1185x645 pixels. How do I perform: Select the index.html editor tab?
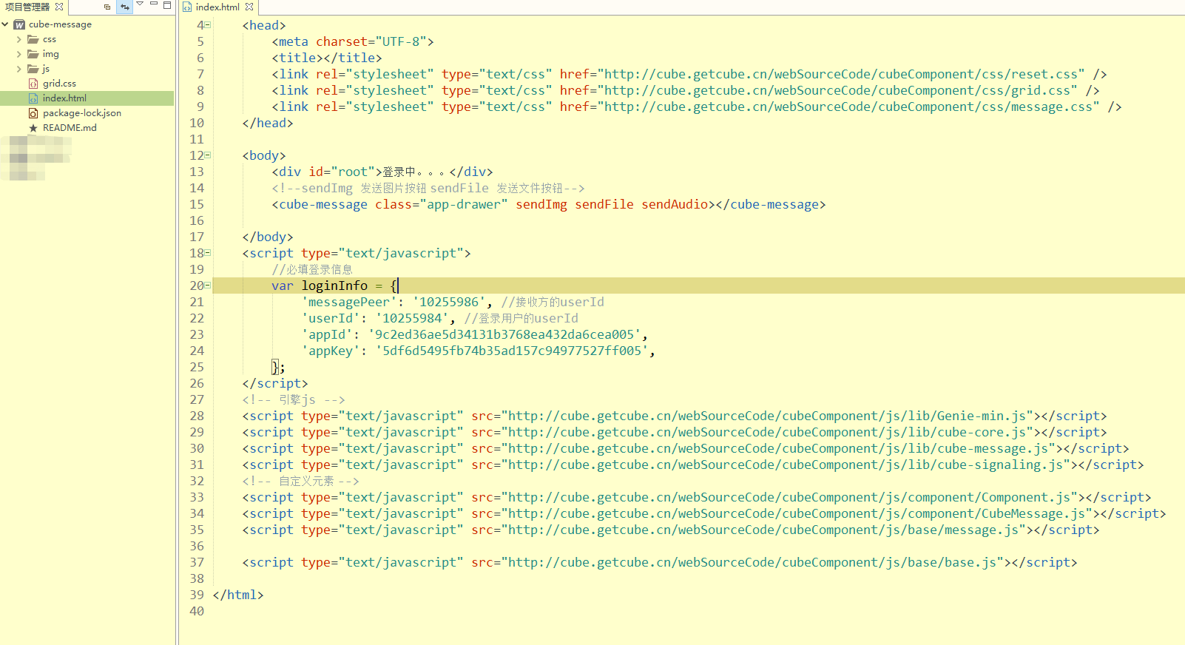217,7
